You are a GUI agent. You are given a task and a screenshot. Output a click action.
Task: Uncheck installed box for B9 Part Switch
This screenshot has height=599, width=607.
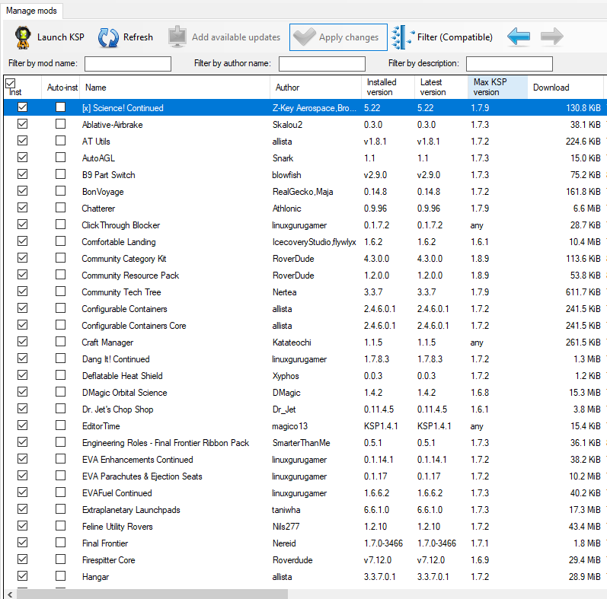point(22,174)
